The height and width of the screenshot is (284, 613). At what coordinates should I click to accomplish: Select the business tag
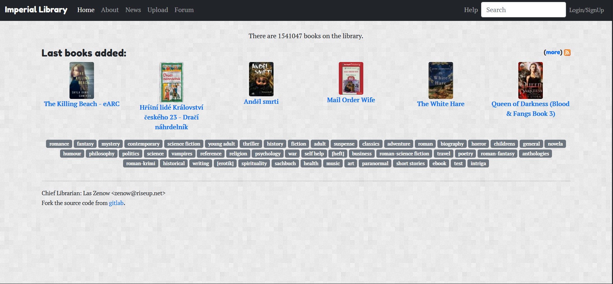click(362, 154)
